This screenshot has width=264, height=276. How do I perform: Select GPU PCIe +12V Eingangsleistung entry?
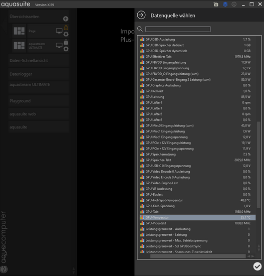[197, 143]
